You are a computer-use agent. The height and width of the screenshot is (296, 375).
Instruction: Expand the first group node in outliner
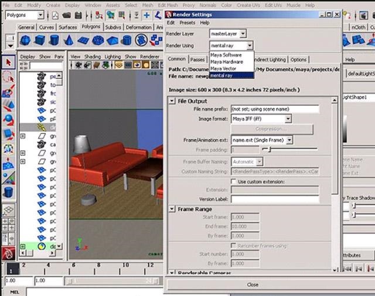[23, 136]
